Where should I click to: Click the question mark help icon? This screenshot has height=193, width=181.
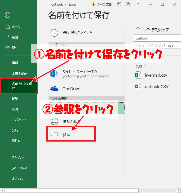click(x=138, y=5)
